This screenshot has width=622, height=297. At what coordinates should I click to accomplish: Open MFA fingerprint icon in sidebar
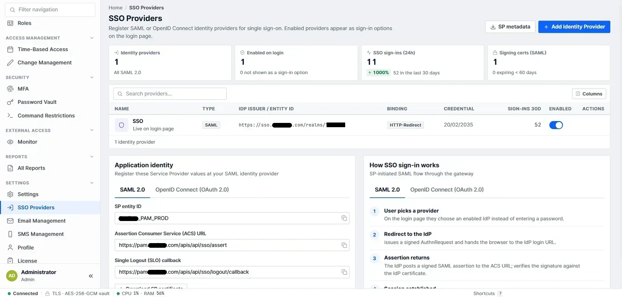[10, 89]
